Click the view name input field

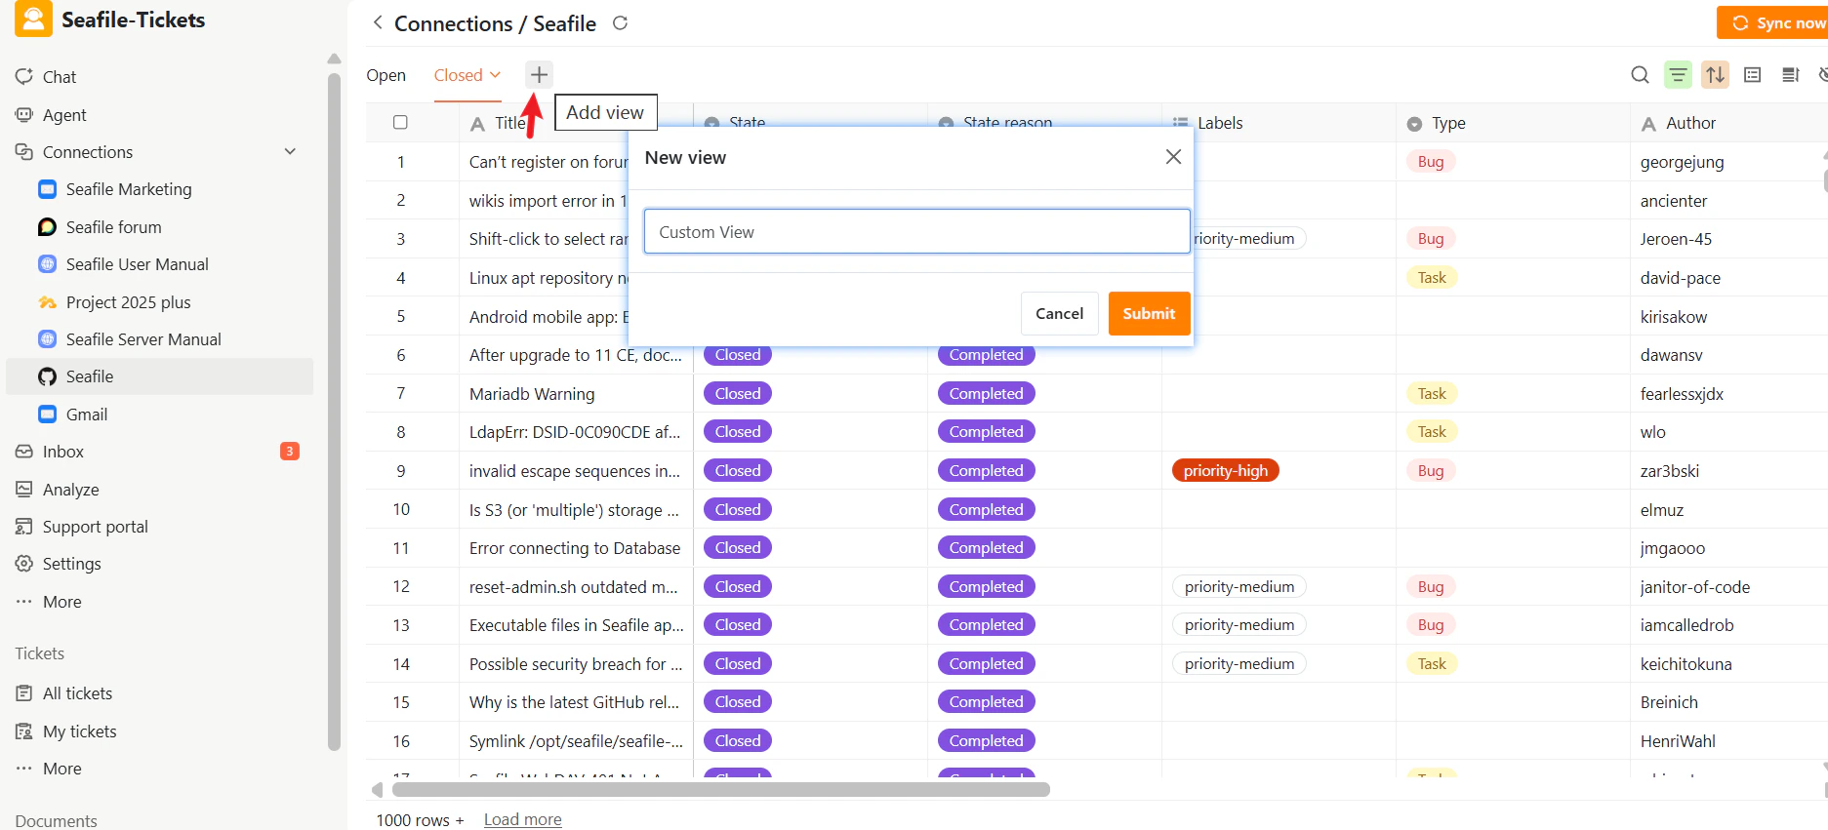[916, 232]
